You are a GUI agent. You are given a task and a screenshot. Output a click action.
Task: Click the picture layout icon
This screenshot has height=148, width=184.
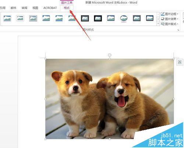[x=163, y=24]
